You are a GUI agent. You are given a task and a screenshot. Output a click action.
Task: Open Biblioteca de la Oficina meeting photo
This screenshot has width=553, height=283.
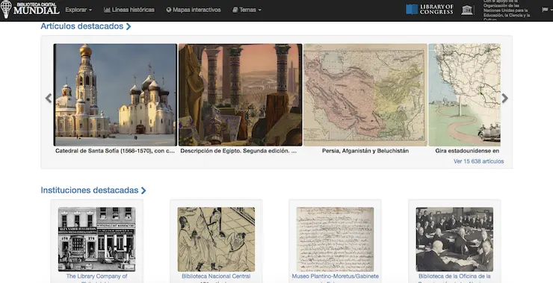454,239
